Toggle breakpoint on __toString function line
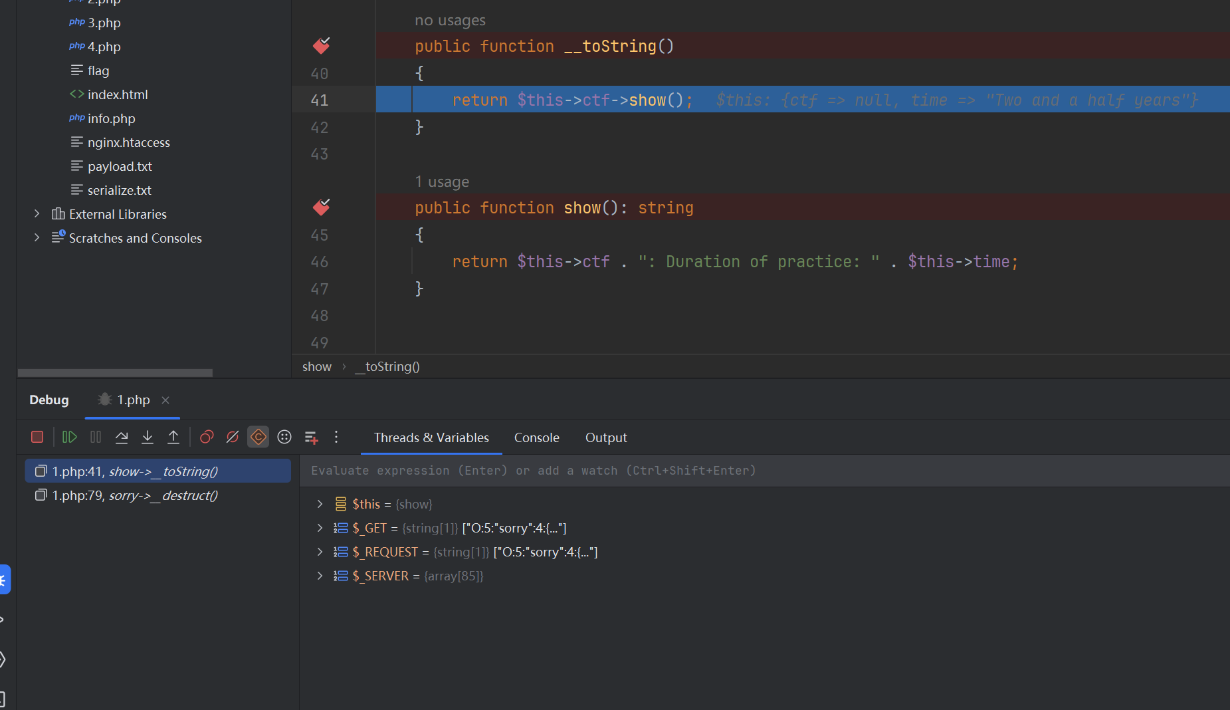1230x710 pixels. click(x=321, y=46)
